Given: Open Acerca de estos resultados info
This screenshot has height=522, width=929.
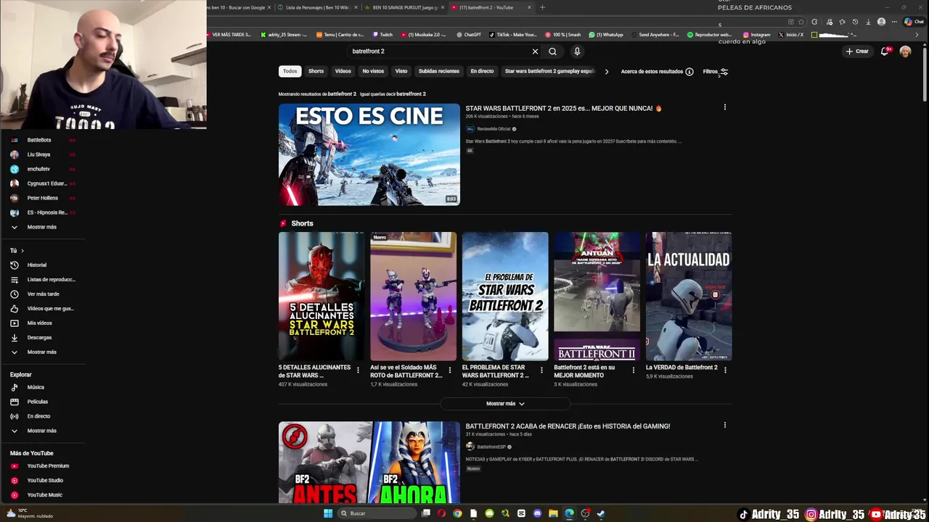Looking at the screenshot, I should tap(657, 71).
